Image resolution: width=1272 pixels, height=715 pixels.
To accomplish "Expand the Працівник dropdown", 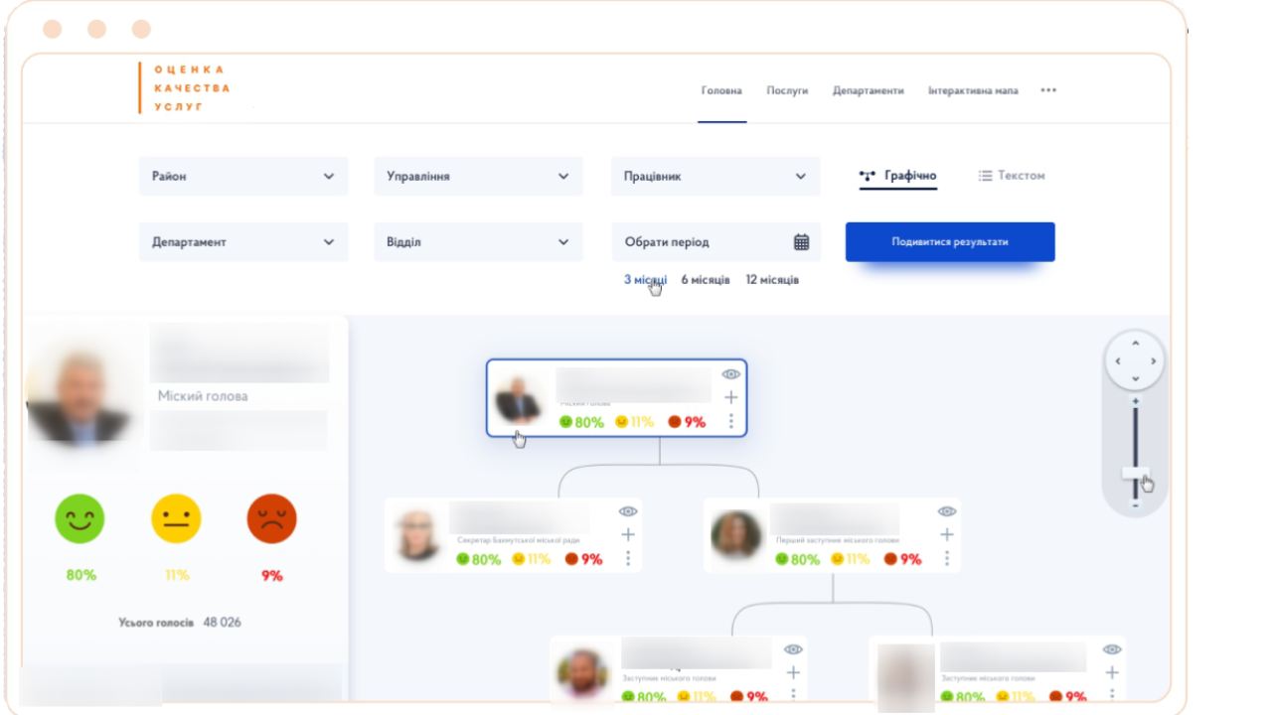I will point(715,177).
